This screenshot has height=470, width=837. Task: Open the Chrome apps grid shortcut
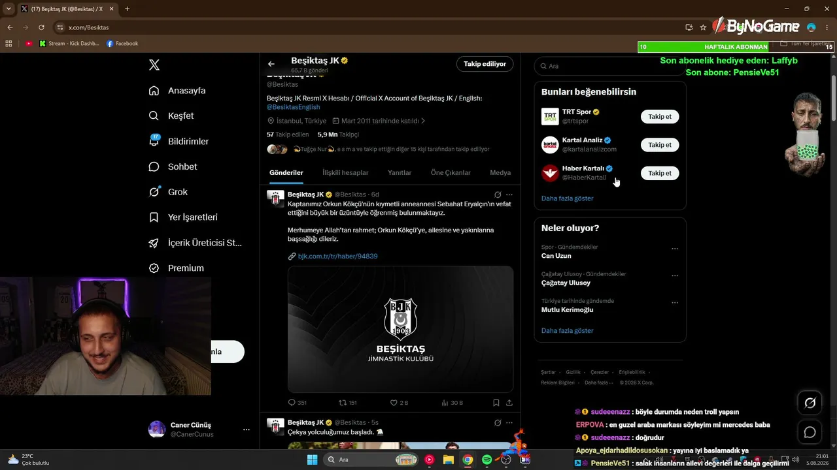tap(9, 44)
